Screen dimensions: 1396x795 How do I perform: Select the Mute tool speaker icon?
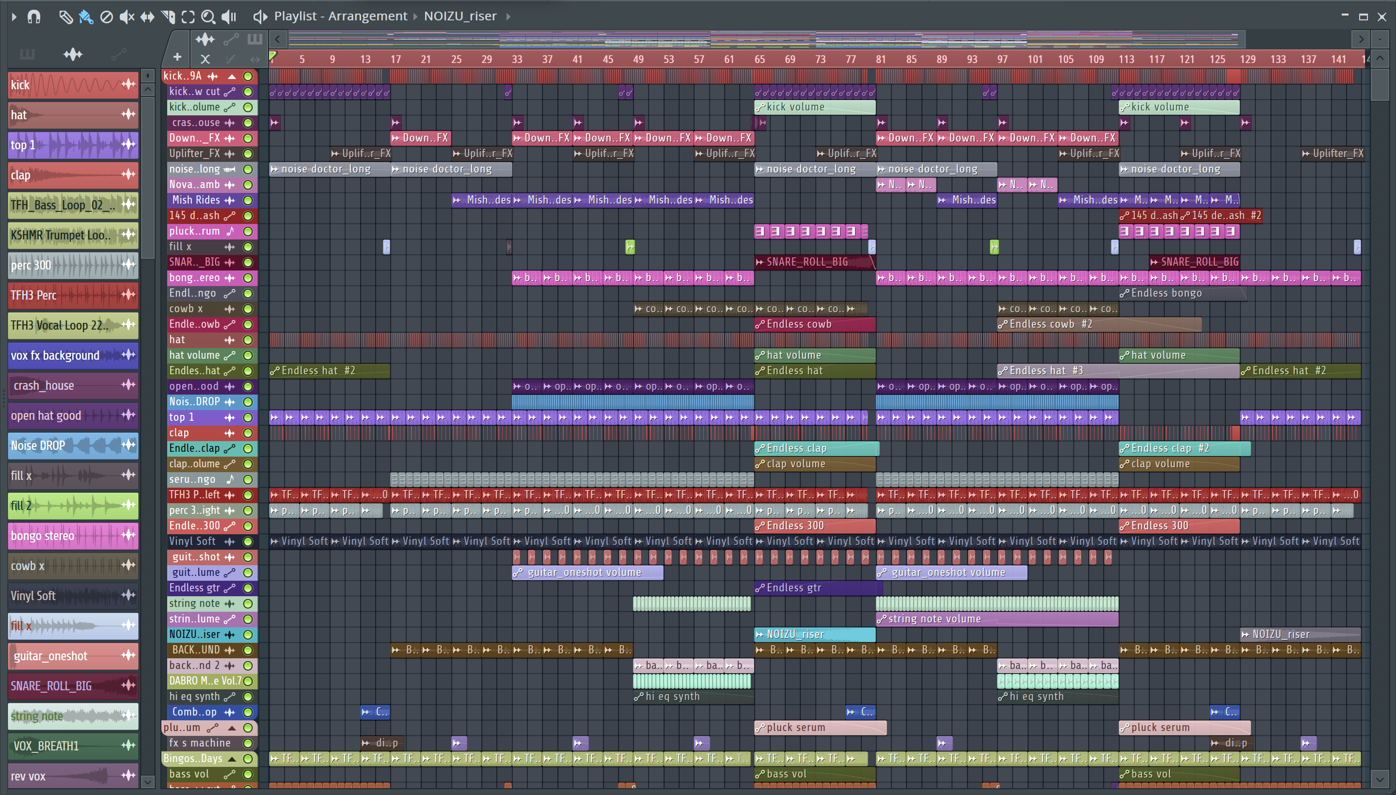127,16
